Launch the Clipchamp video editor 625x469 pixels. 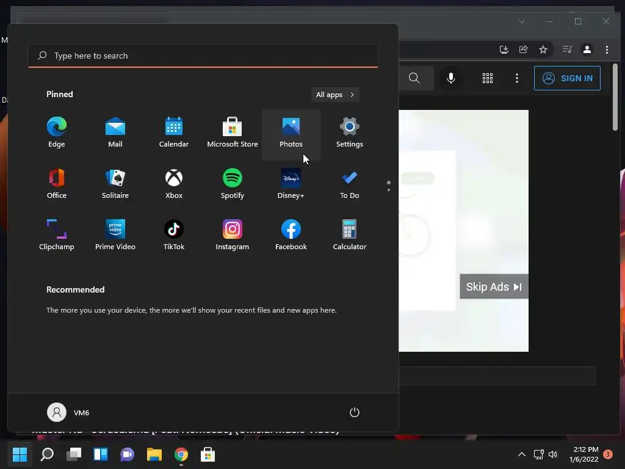[x=57, y=235]
